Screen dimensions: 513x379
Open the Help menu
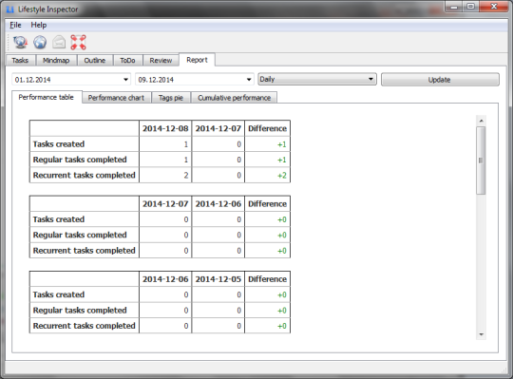pyautogui.click(x=39, y=25)
